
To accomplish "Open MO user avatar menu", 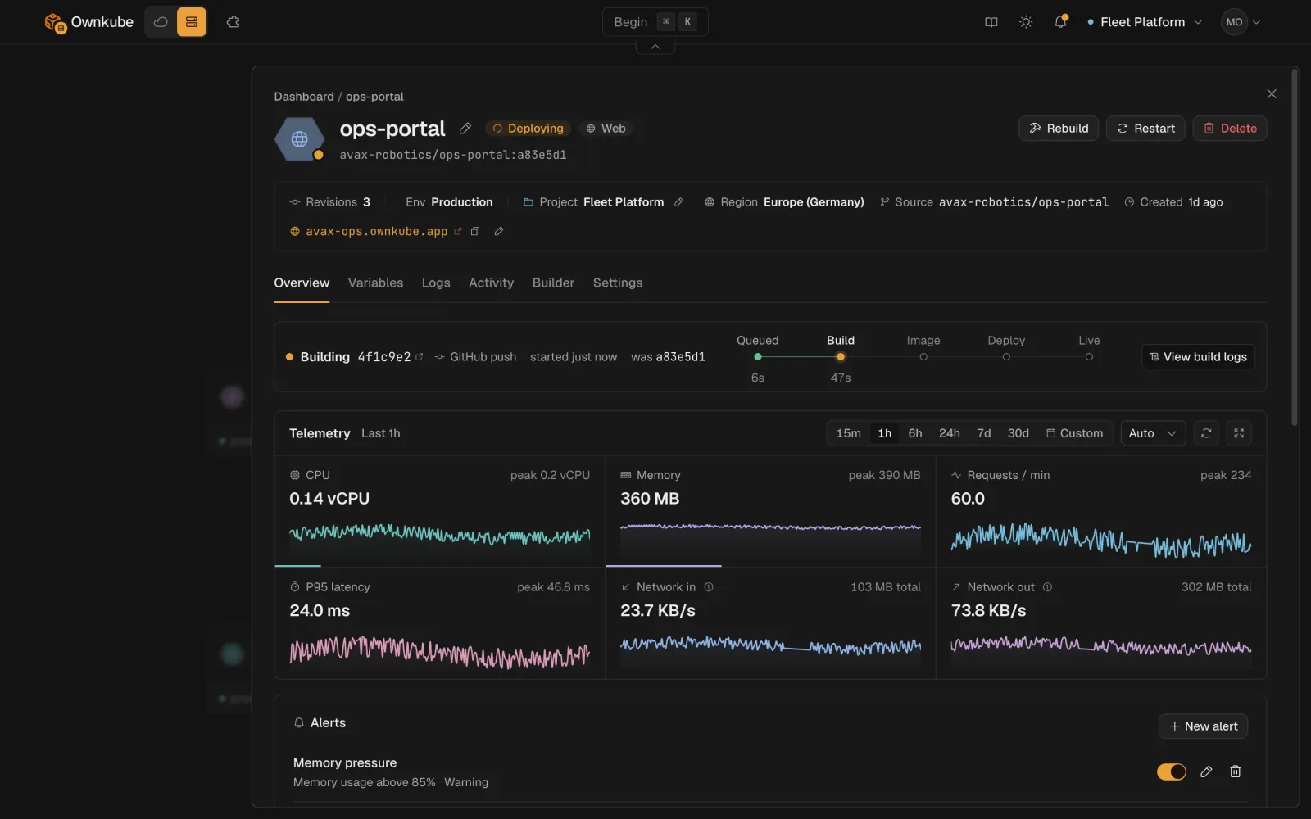I will tap(1241, 22).
